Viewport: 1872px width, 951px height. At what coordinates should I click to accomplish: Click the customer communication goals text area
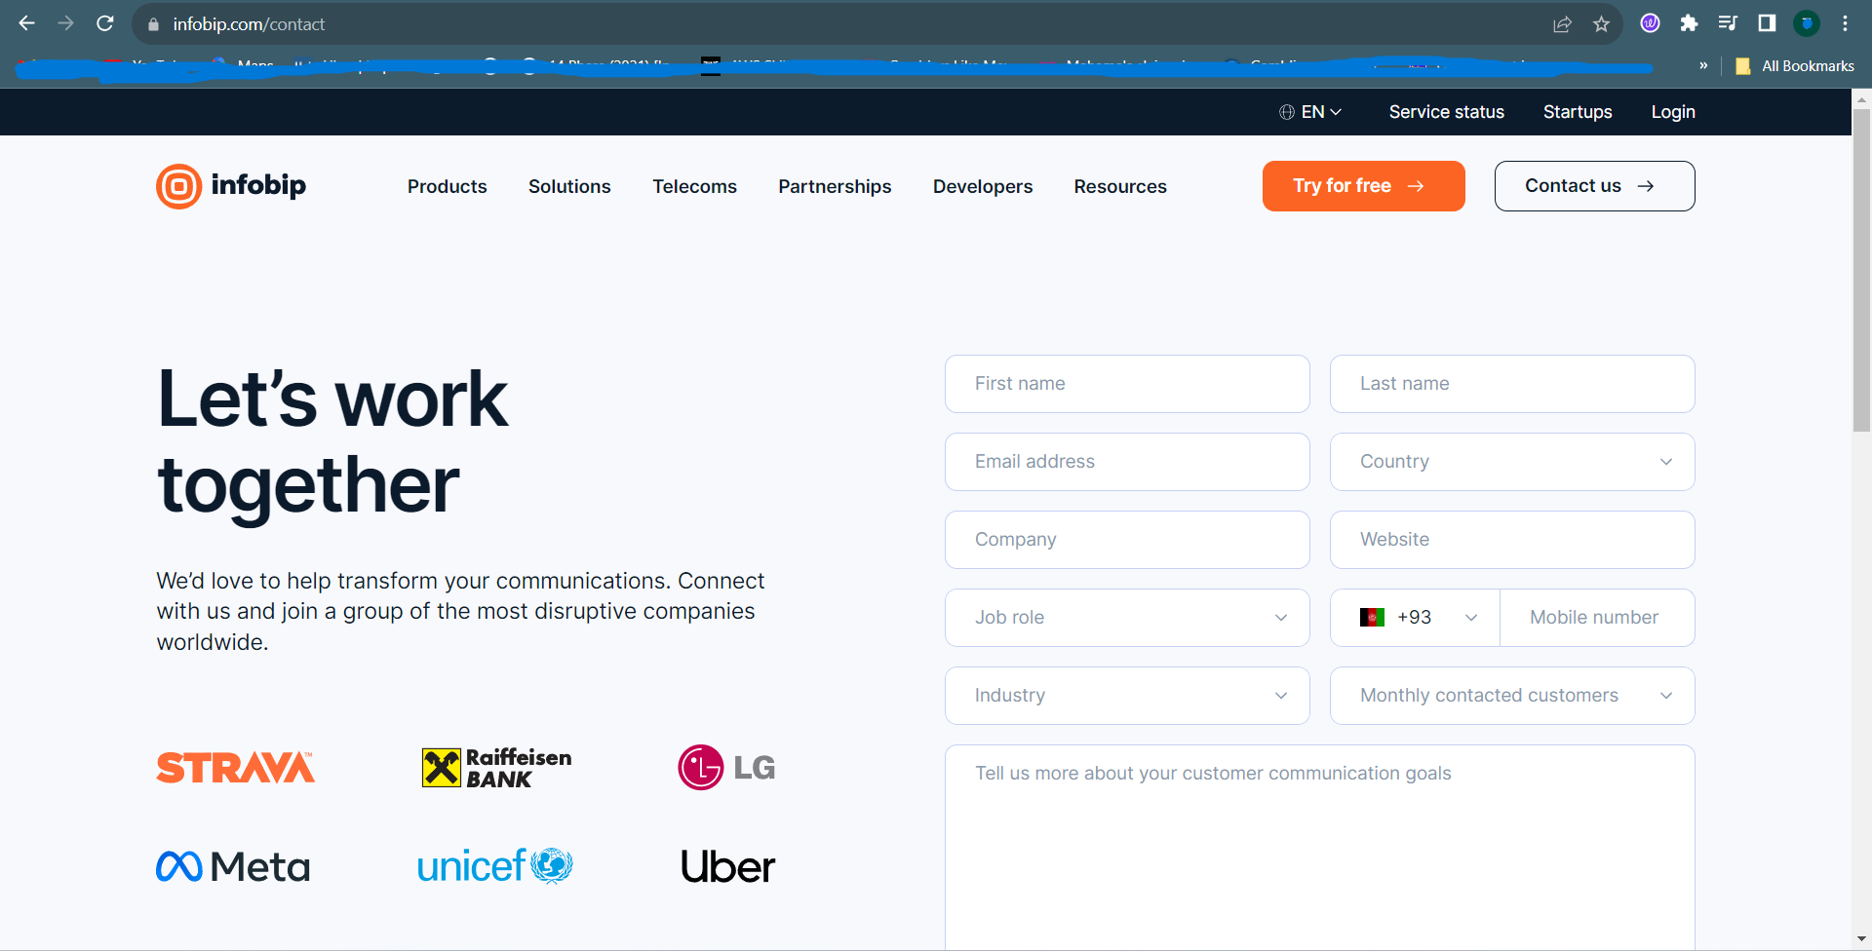click(1319, 847)
